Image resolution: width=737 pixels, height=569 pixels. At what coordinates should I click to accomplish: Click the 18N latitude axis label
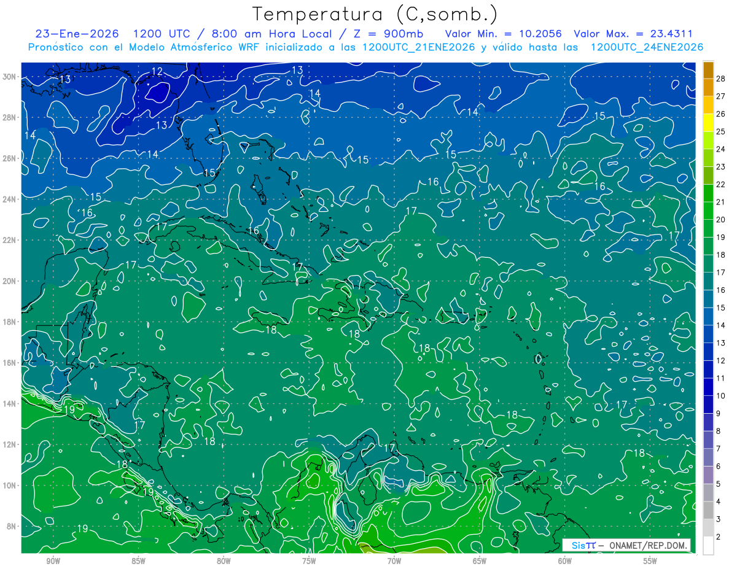10,322
